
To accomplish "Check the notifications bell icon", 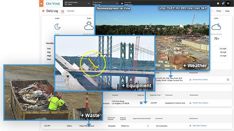I will click(223, 3).
